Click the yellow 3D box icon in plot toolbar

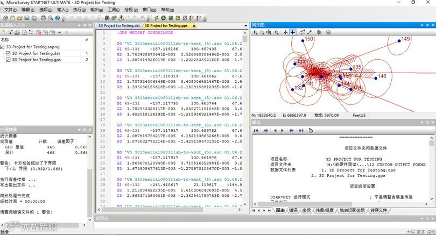[x=328, y=32]
